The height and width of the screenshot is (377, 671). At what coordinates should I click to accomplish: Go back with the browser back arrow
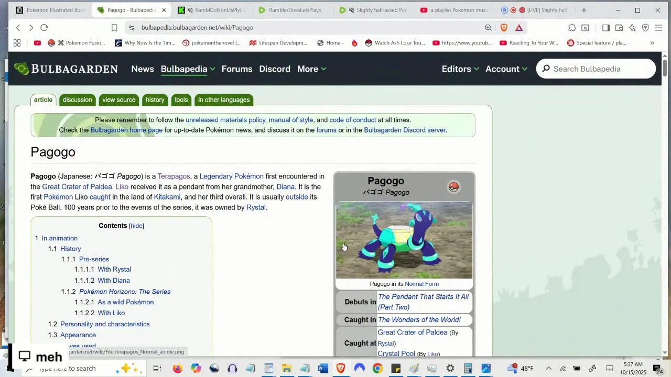tap(18, 28)
